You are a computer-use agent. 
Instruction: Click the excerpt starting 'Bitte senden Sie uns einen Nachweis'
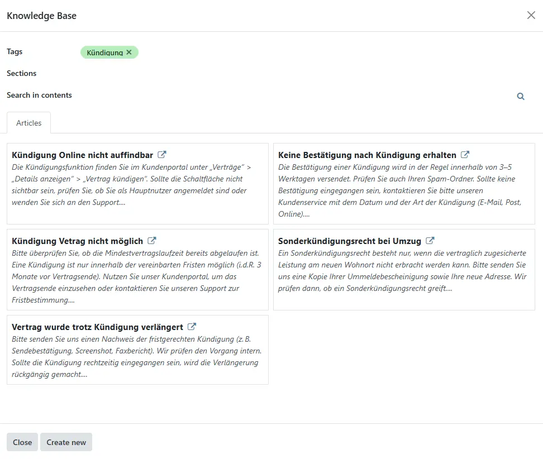(x=136, y=357)
